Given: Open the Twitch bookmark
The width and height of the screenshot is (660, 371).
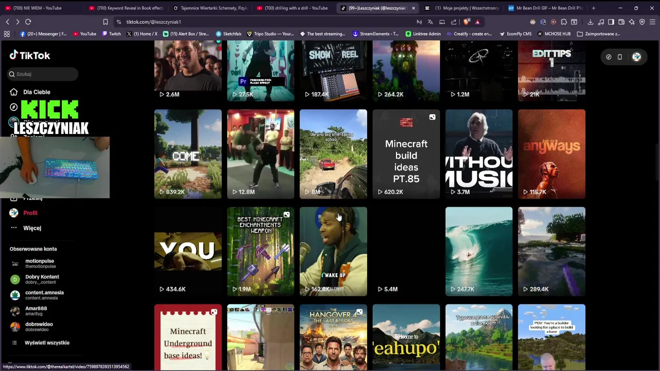Looking at the screenshot, I should [111, 33].
